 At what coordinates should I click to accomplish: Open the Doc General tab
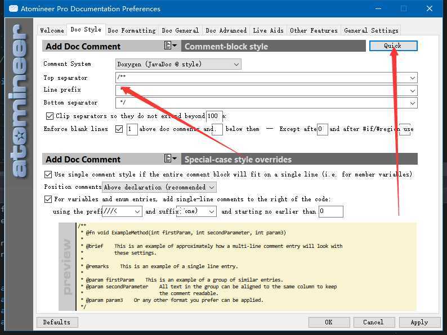180,30
